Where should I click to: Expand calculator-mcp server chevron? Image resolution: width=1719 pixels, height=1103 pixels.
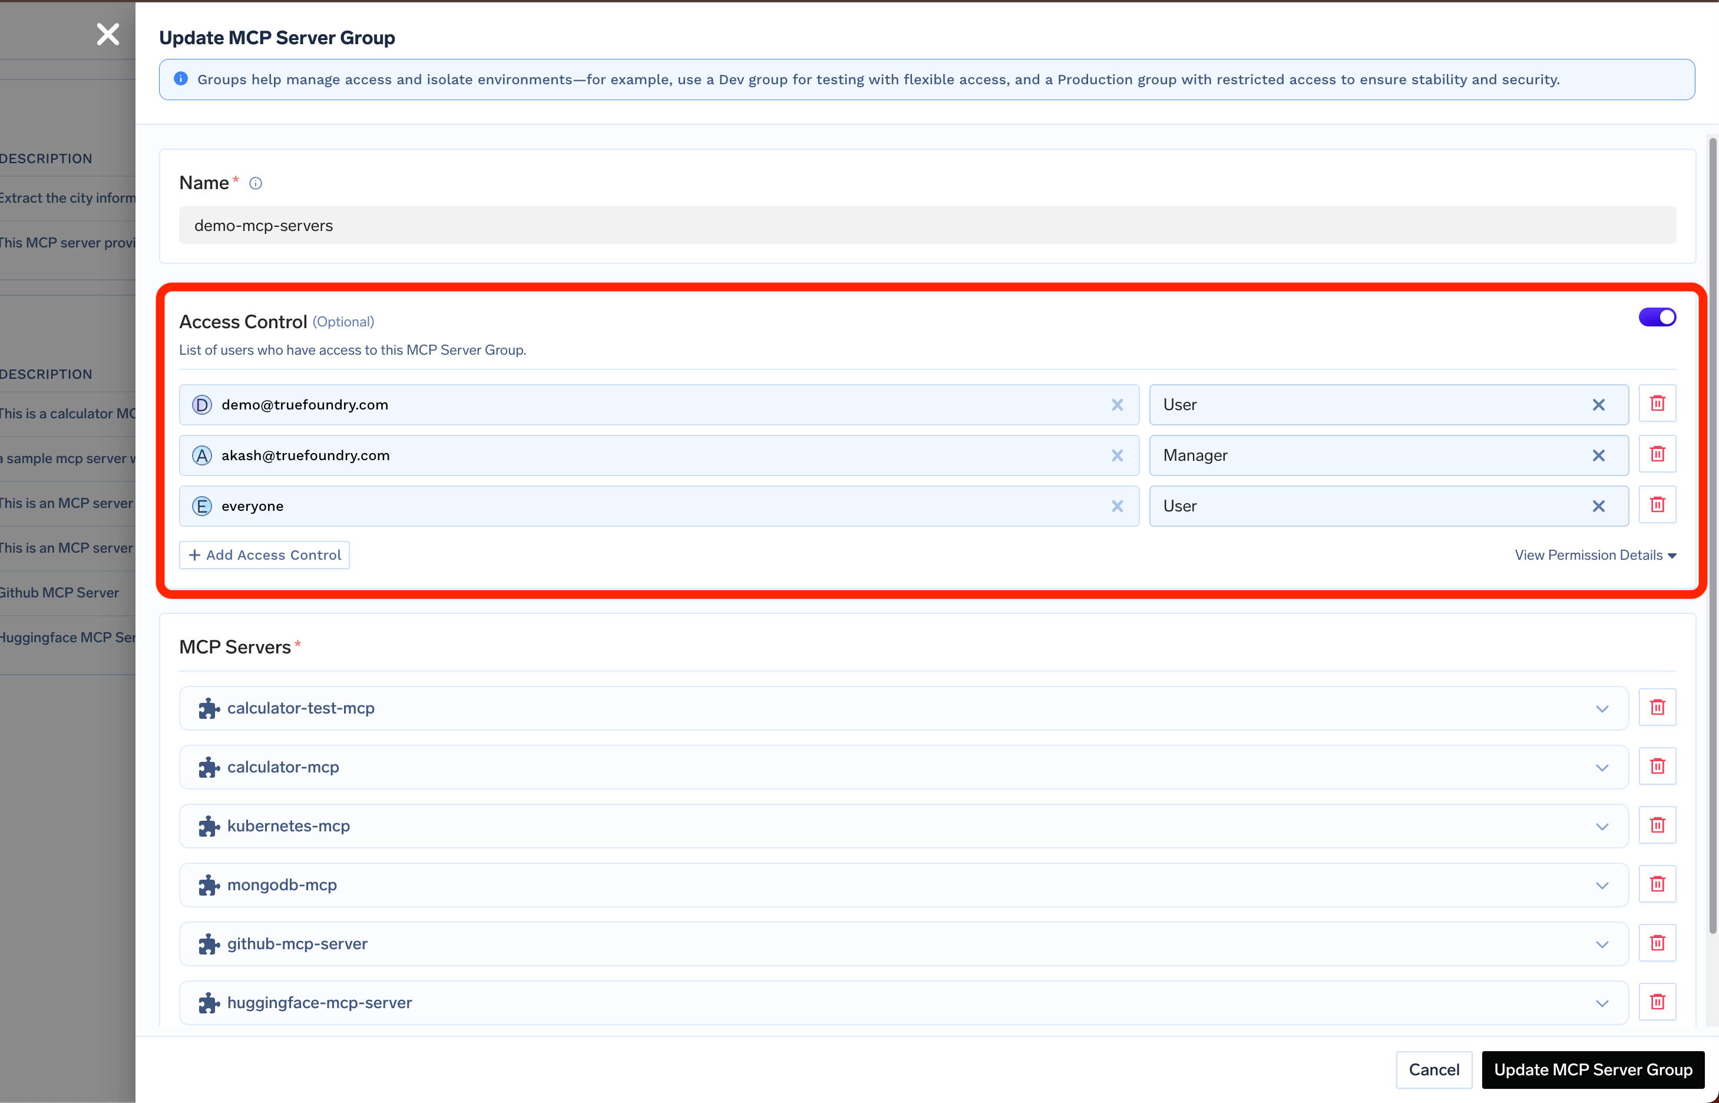point(1602,768)
